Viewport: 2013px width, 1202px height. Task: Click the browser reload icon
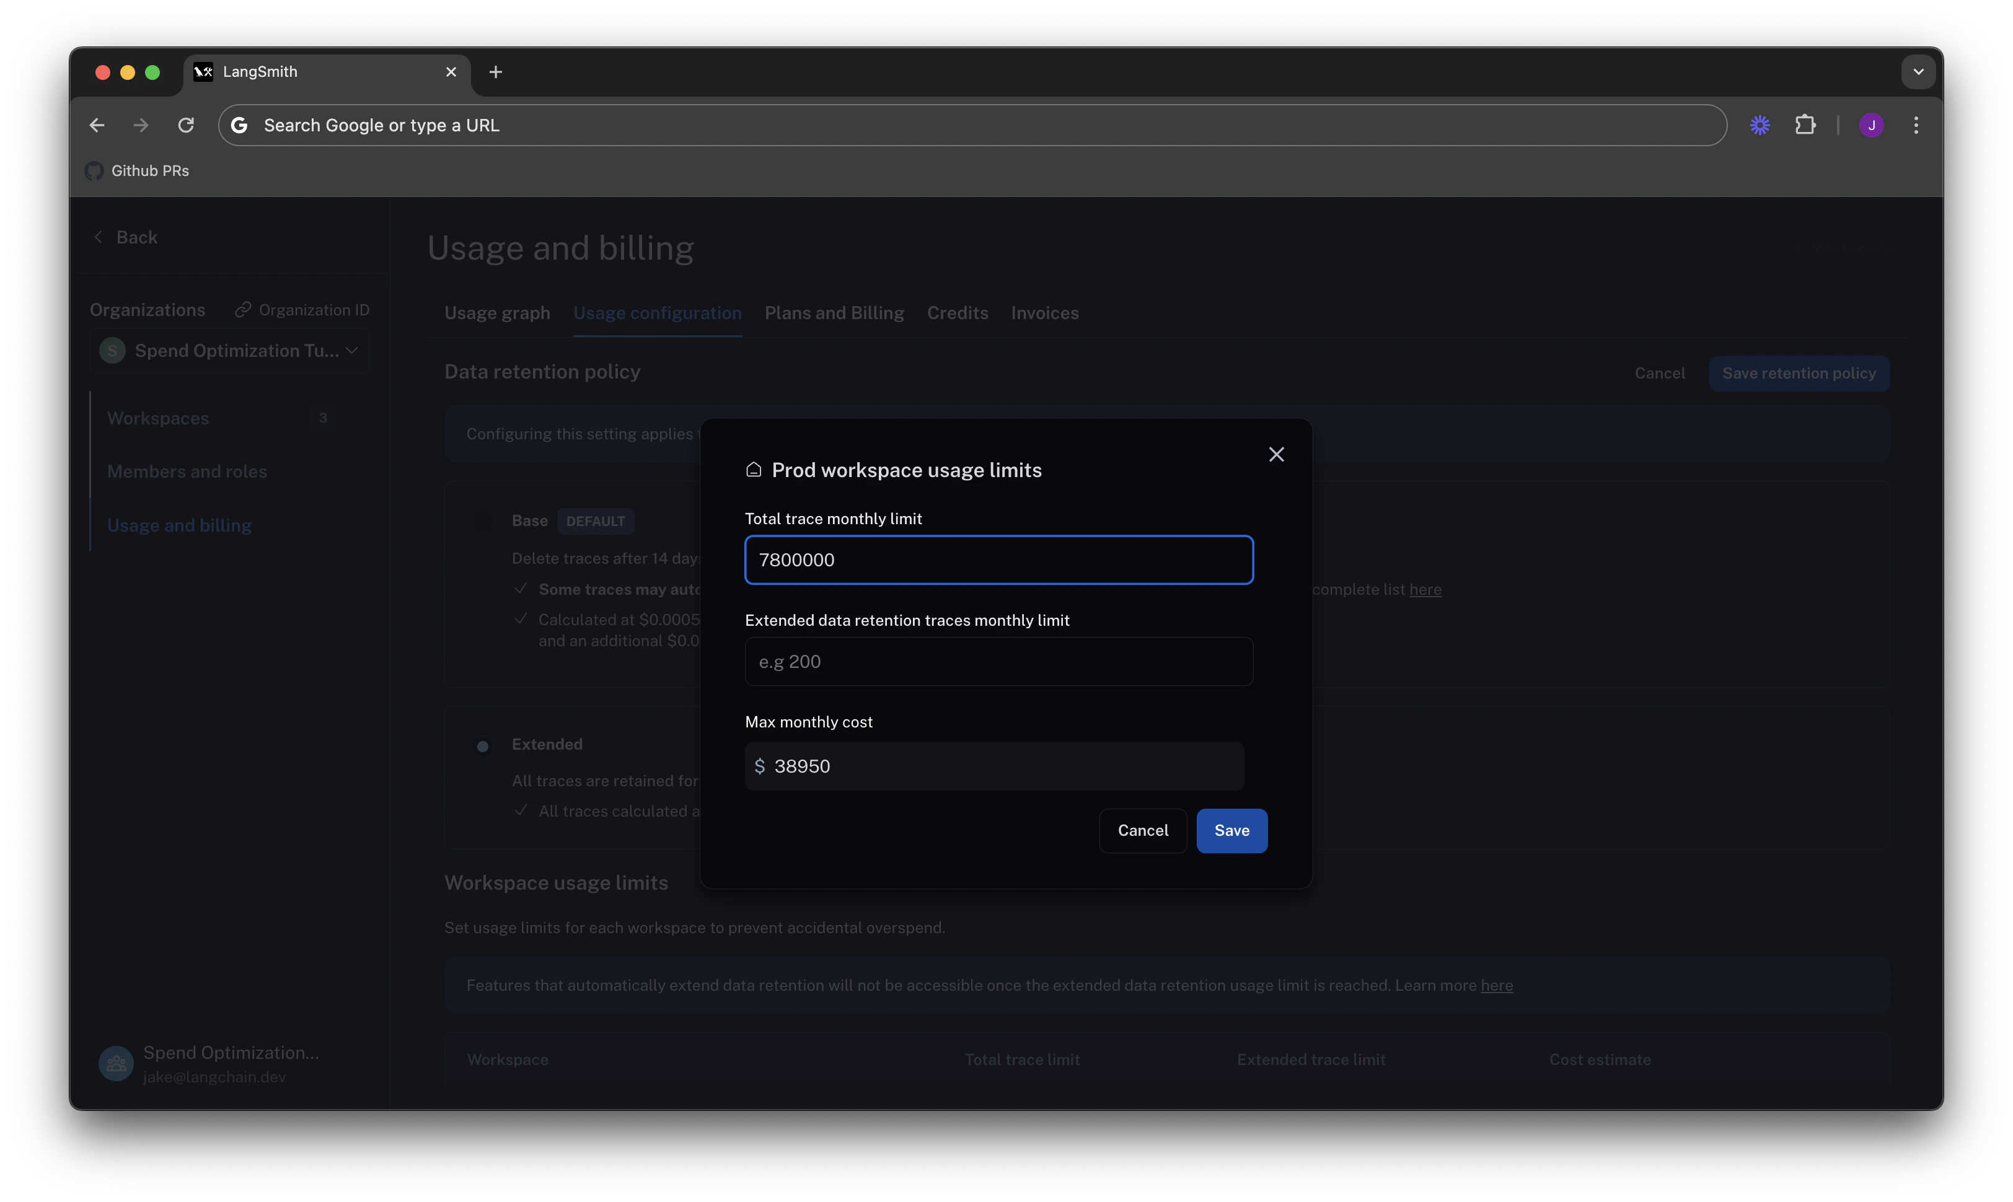click(x=187, y=126)
